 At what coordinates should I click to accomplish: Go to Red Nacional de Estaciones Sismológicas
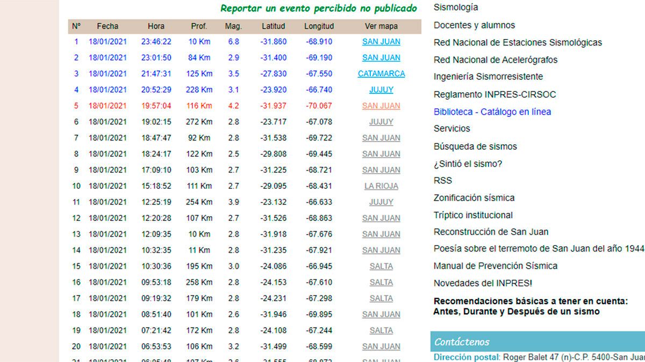[x=518, y=42]
